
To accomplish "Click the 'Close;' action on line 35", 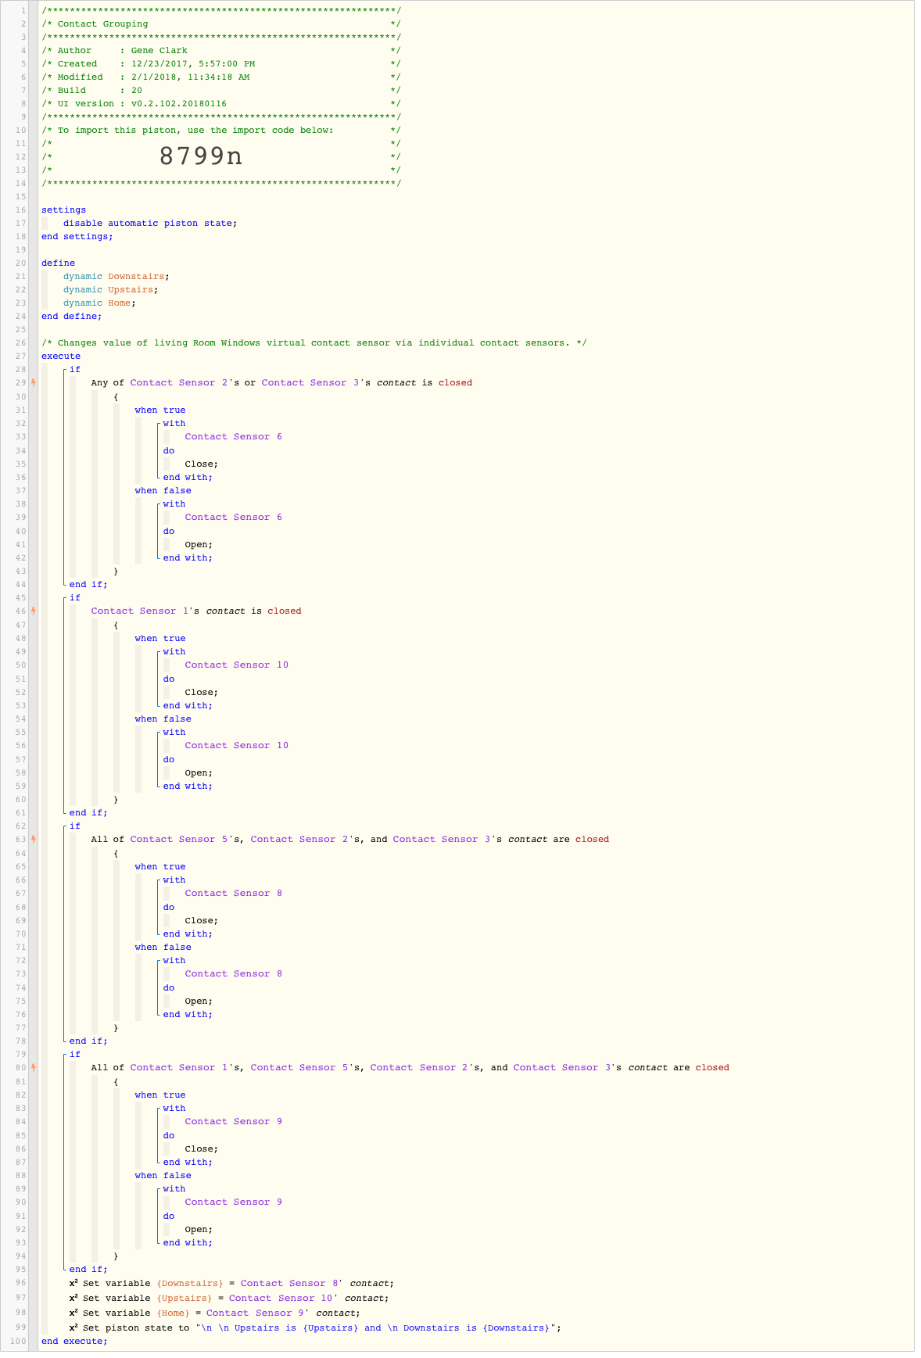I will pyautogui.click(x=202, y=464).
